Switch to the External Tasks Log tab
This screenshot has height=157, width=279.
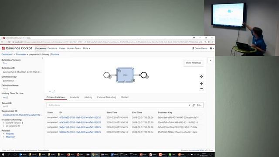click(x=106, y=97)
